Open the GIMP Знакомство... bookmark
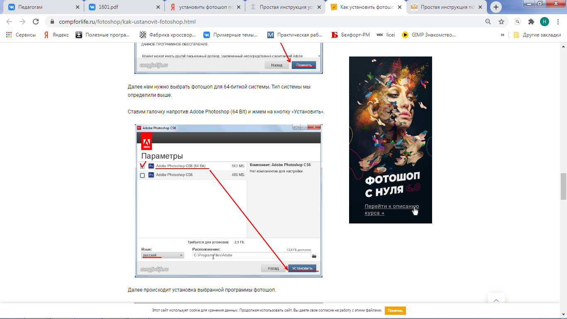Viewport: 567px width, 319px height. tap(429, 35)
